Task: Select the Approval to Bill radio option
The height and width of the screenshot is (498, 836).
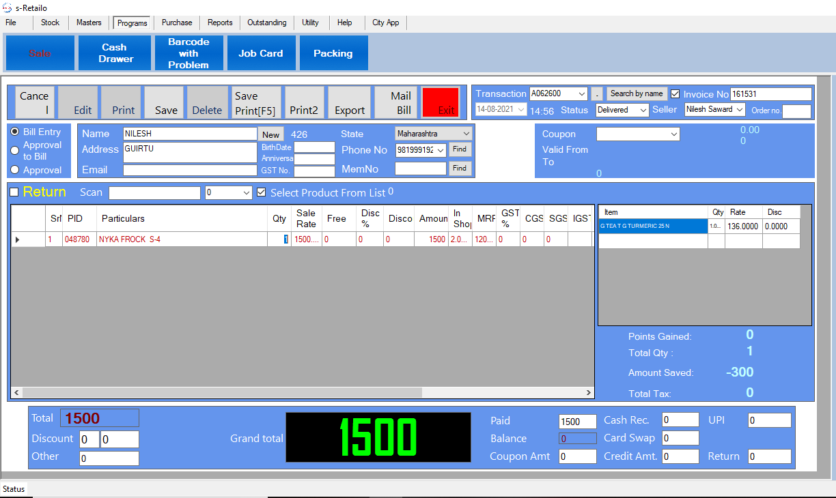Action: tap(15, 151)
